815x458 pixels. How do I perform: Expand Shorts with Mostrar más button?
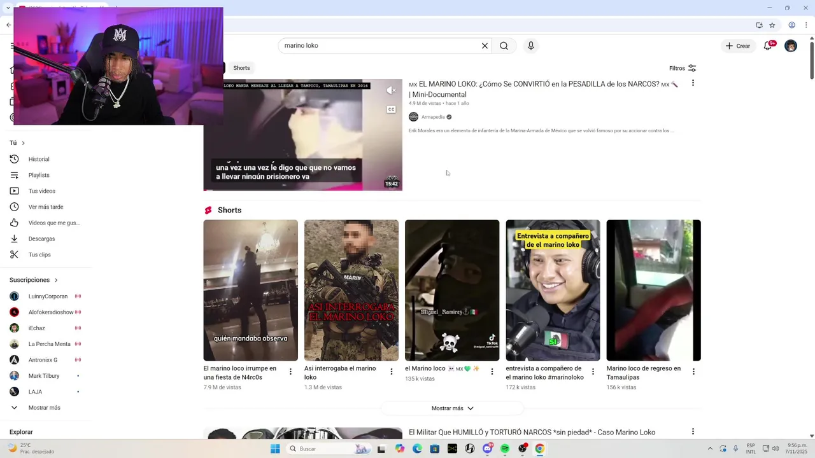pos(452,408)
